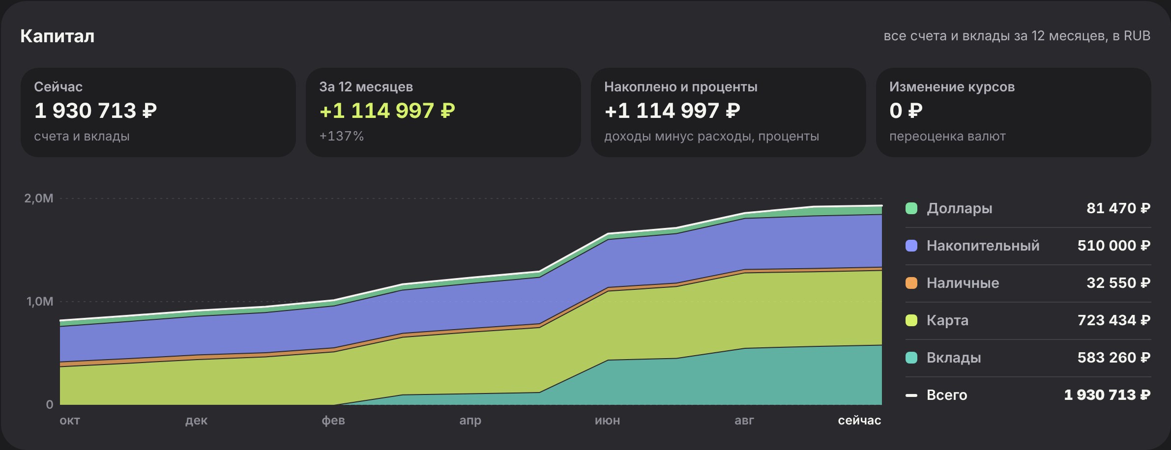Click the 1,0M y-axis label
The height and width of the screenshot is (450, 1171).
coord(40,302)
